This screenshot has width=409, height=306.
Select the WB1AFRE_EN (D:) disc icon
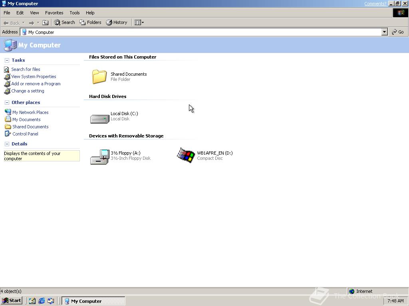point(186,155)
